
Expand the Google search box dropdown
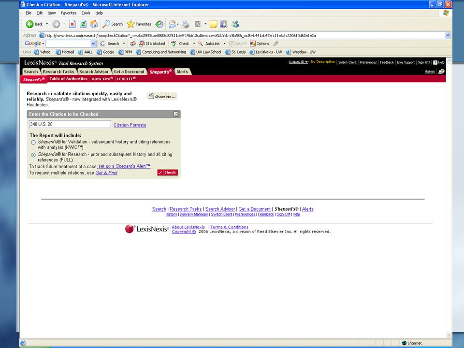[x=93, y=43]
